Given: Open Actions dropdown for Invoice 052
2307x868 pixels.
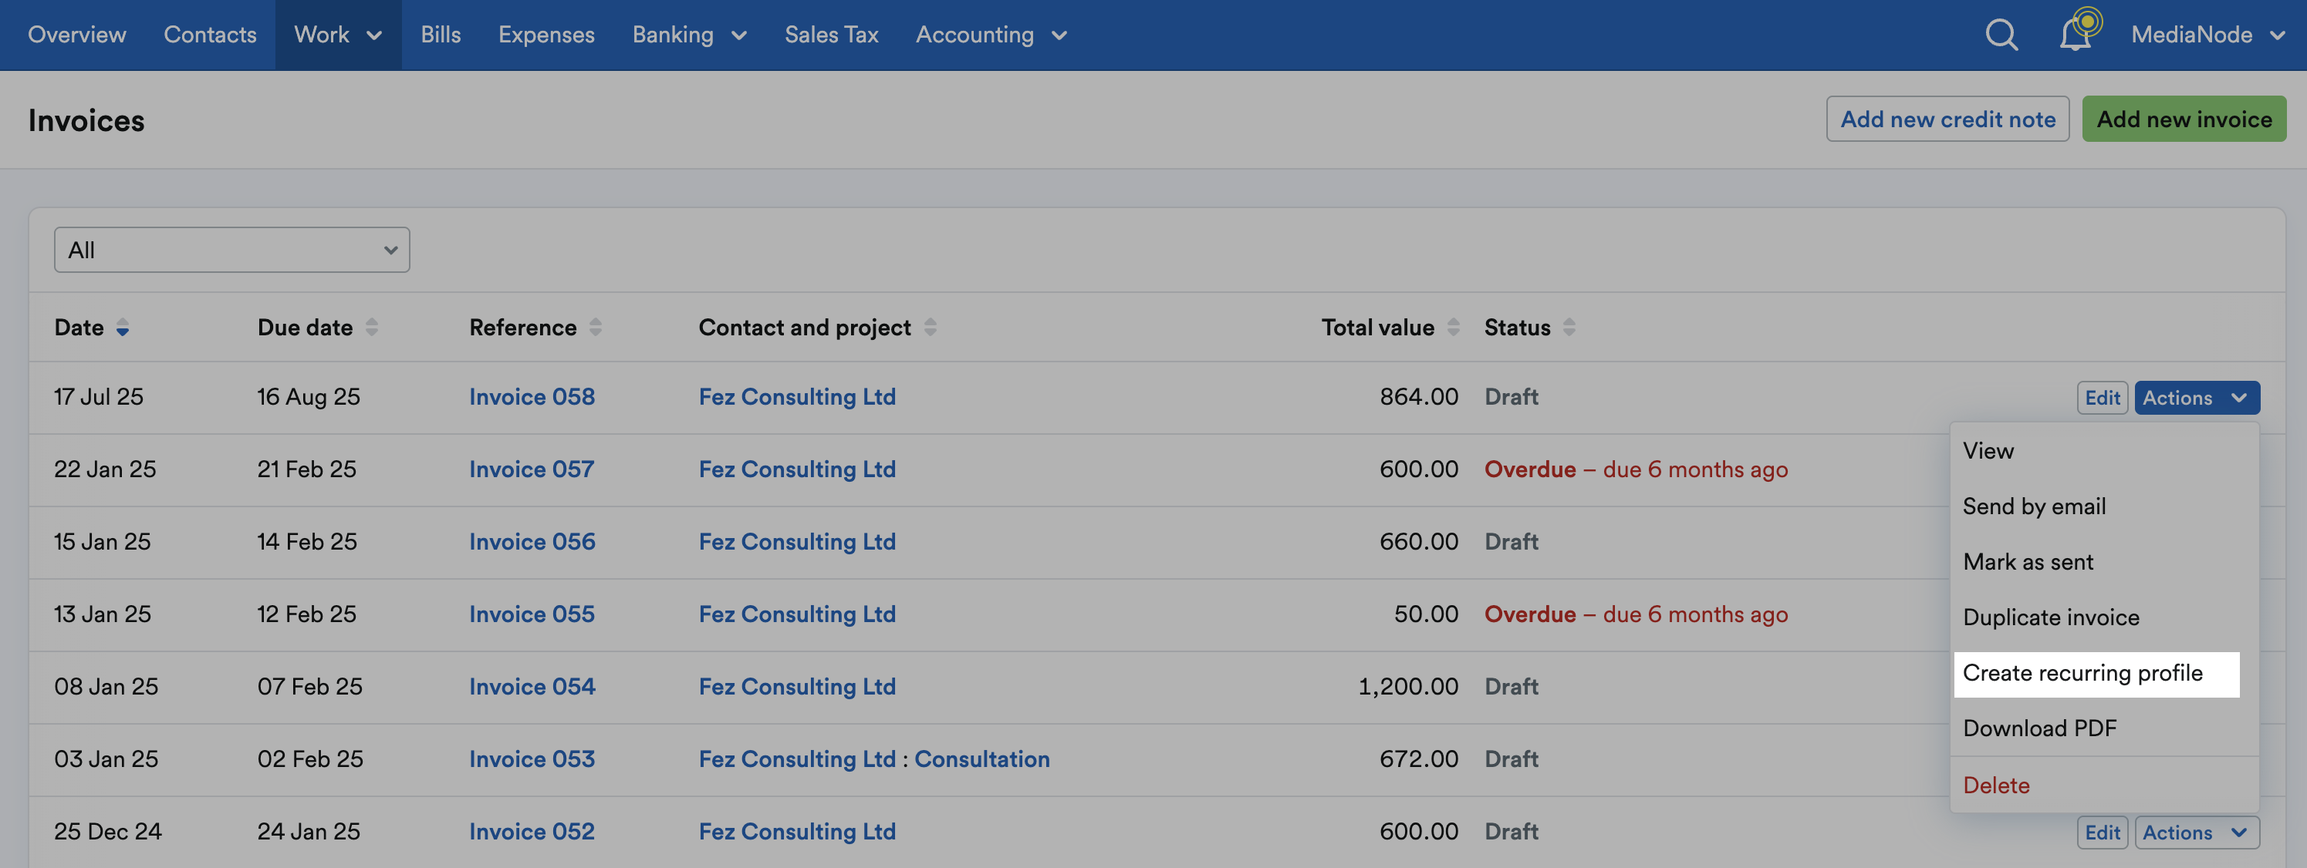Looking at the screenshot, I should coord(2196,833).
